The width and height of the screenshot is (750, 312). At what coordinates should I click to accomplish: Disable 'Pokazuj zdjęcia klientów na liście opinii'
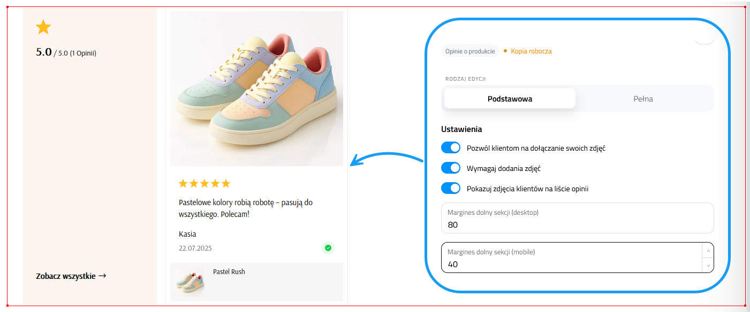tap(451, 188)
